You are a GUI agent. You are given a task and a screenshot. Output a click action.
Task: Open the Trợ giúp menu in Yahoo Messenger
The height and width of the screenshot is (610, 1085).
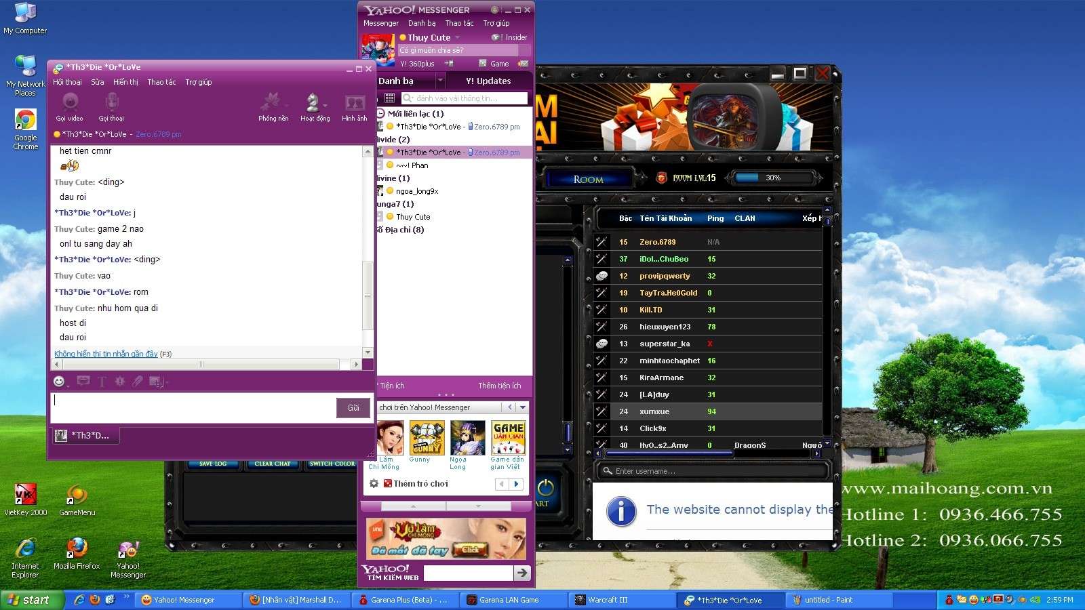(496, 23)
